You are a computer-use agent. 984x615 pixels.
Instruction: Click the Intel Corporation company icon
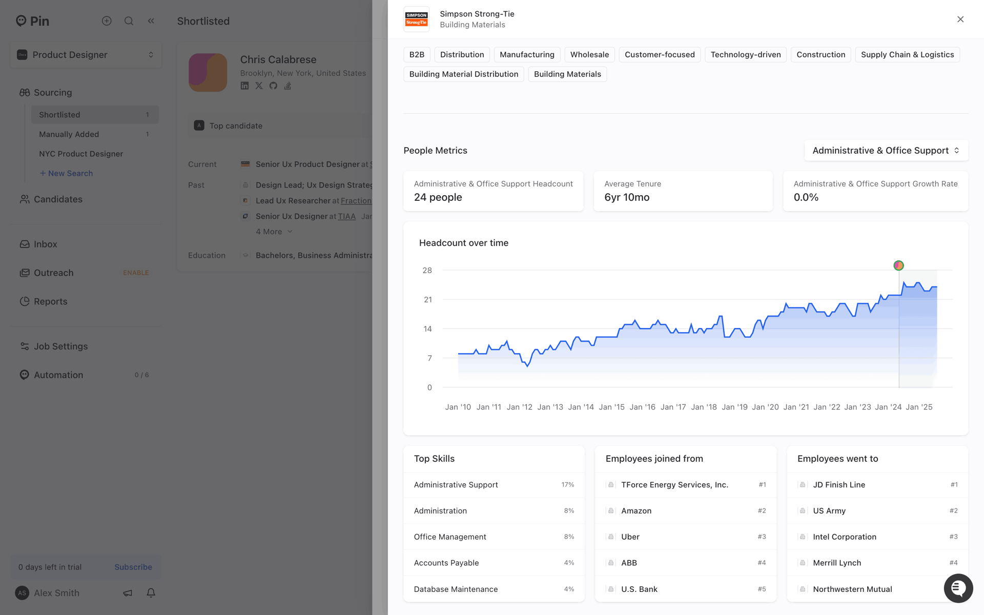(803, 537)
